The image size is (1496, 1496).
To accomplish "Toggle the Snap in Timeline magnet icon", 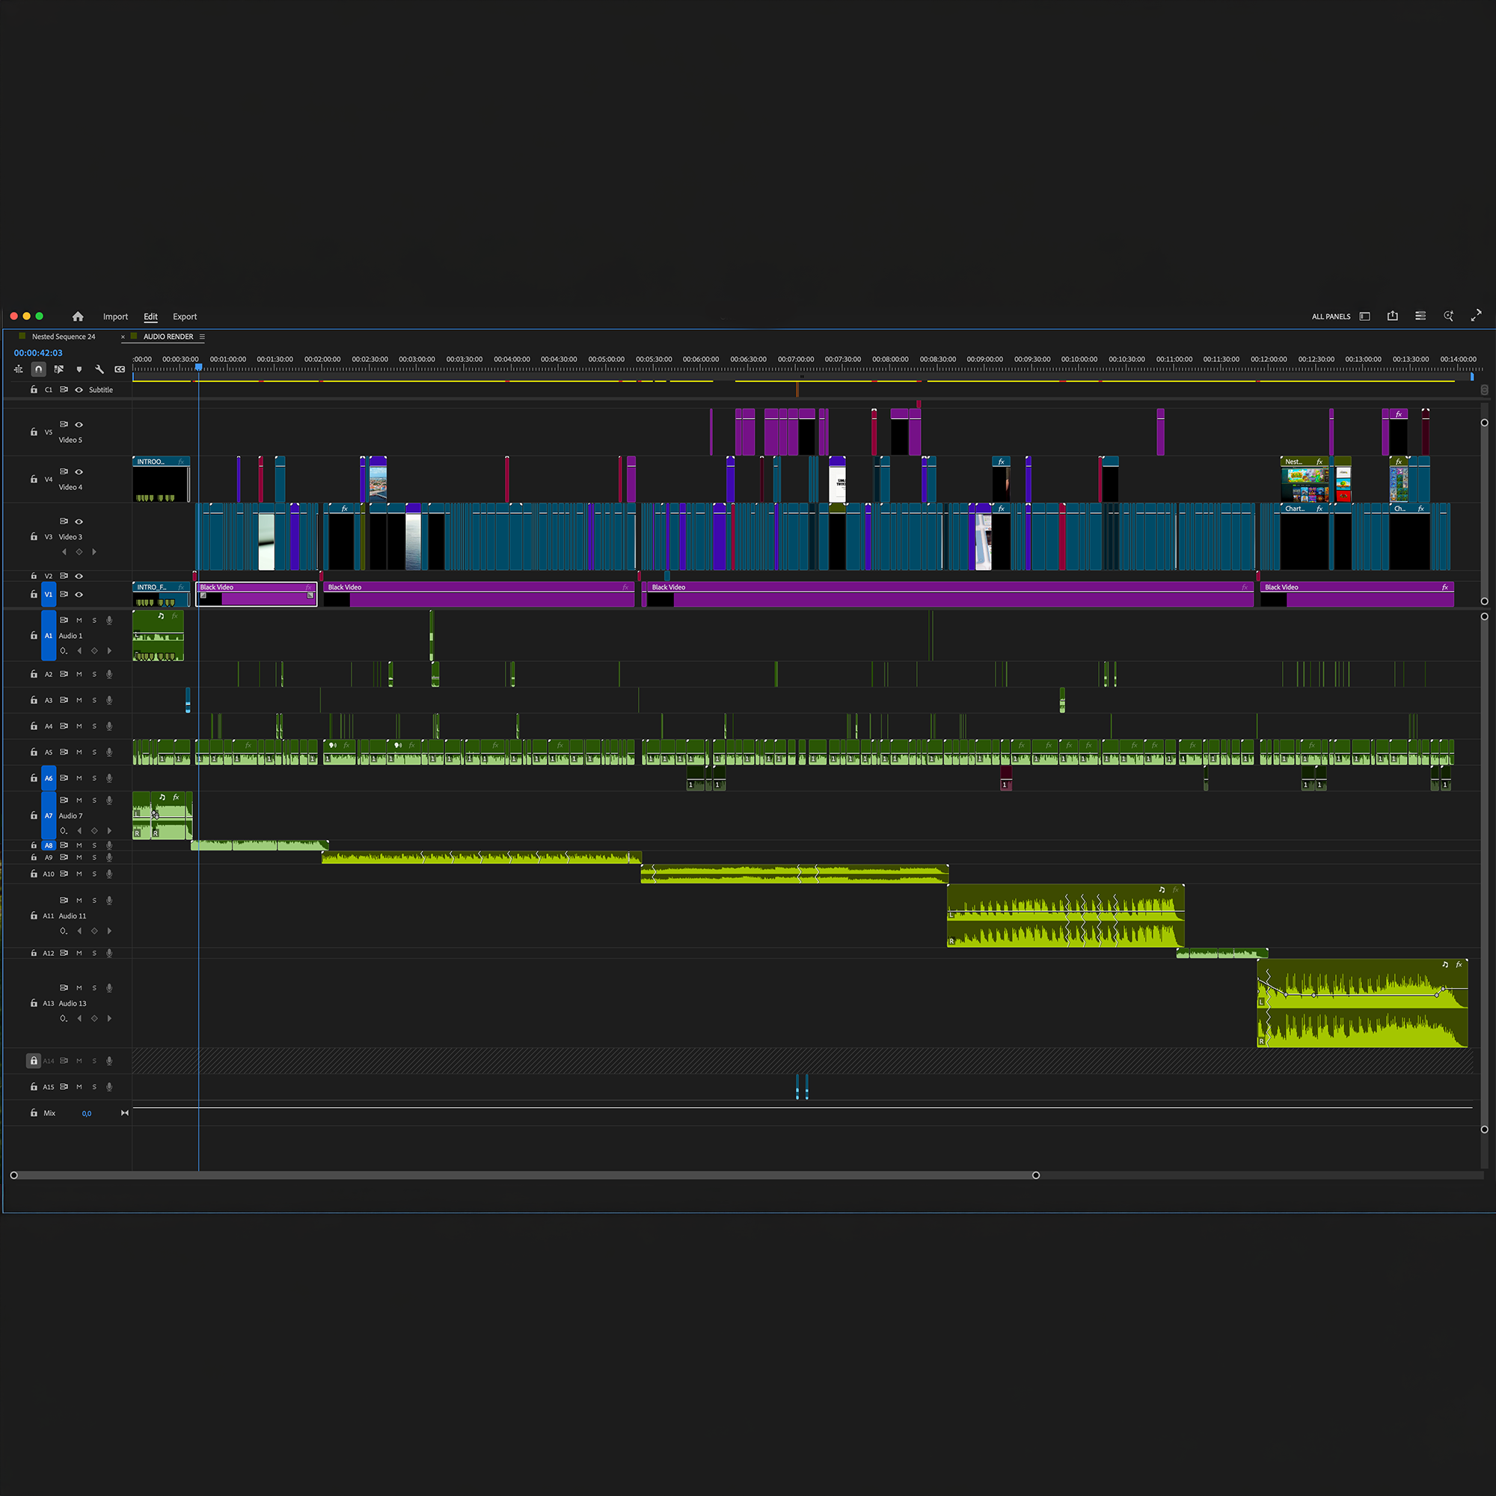I will pos(39,370).
